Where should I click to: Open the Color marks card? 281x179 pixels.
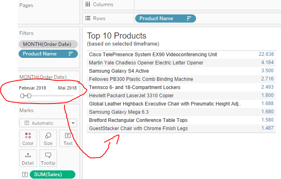pyautogui.click(x=28, y=138)
